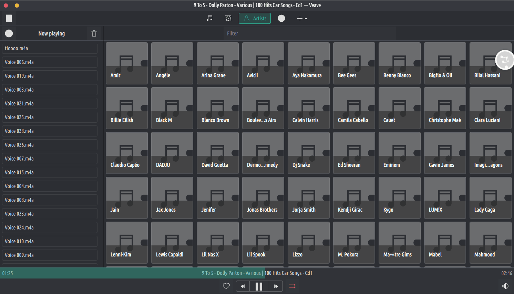Click the floating playlist button over Bilal Hassani
This screenshot has height=294, width=514.
[x=504, y=60]
